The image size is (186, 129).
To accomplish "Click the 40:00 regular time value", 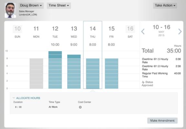I will click(x=178, y=73).
